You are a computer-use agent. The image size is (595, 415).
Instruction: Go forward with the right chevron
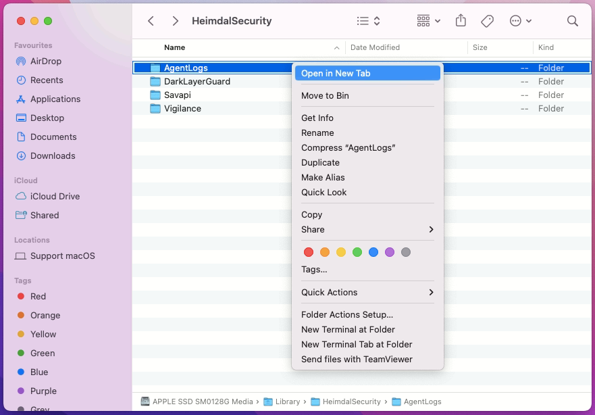point(175,21)
